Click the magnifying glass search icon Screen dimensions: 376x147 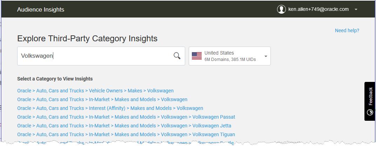pyautogui.click(x=177, y=56)
